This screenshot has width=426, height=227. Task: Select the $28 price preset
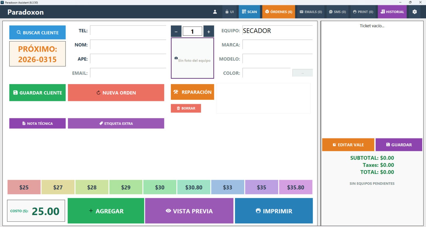click(x=92, y=187)
